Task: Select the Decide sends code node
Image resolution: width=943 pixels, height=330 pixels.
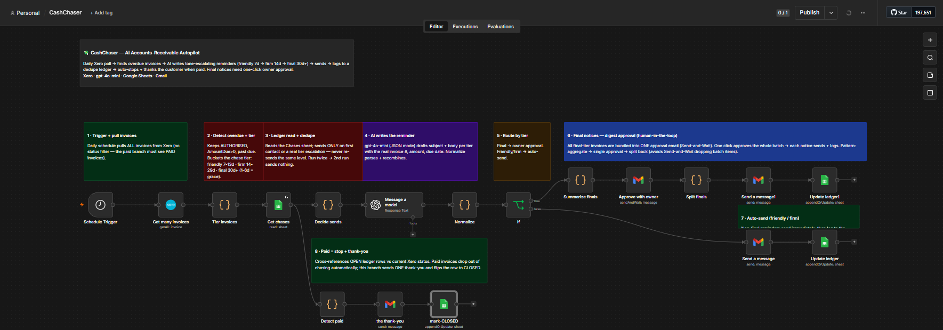Action: (328, 205)
